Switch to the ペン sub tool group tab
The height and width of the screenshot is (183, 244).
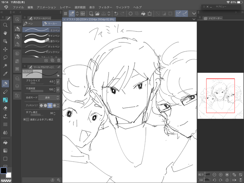point(32,23)
